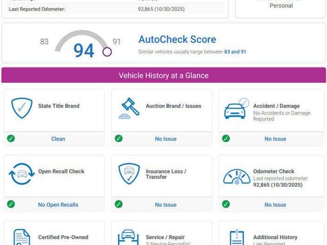Click green check beside Clean status
The width and height of the screenshot is (327, 245).
coord(11,139)
